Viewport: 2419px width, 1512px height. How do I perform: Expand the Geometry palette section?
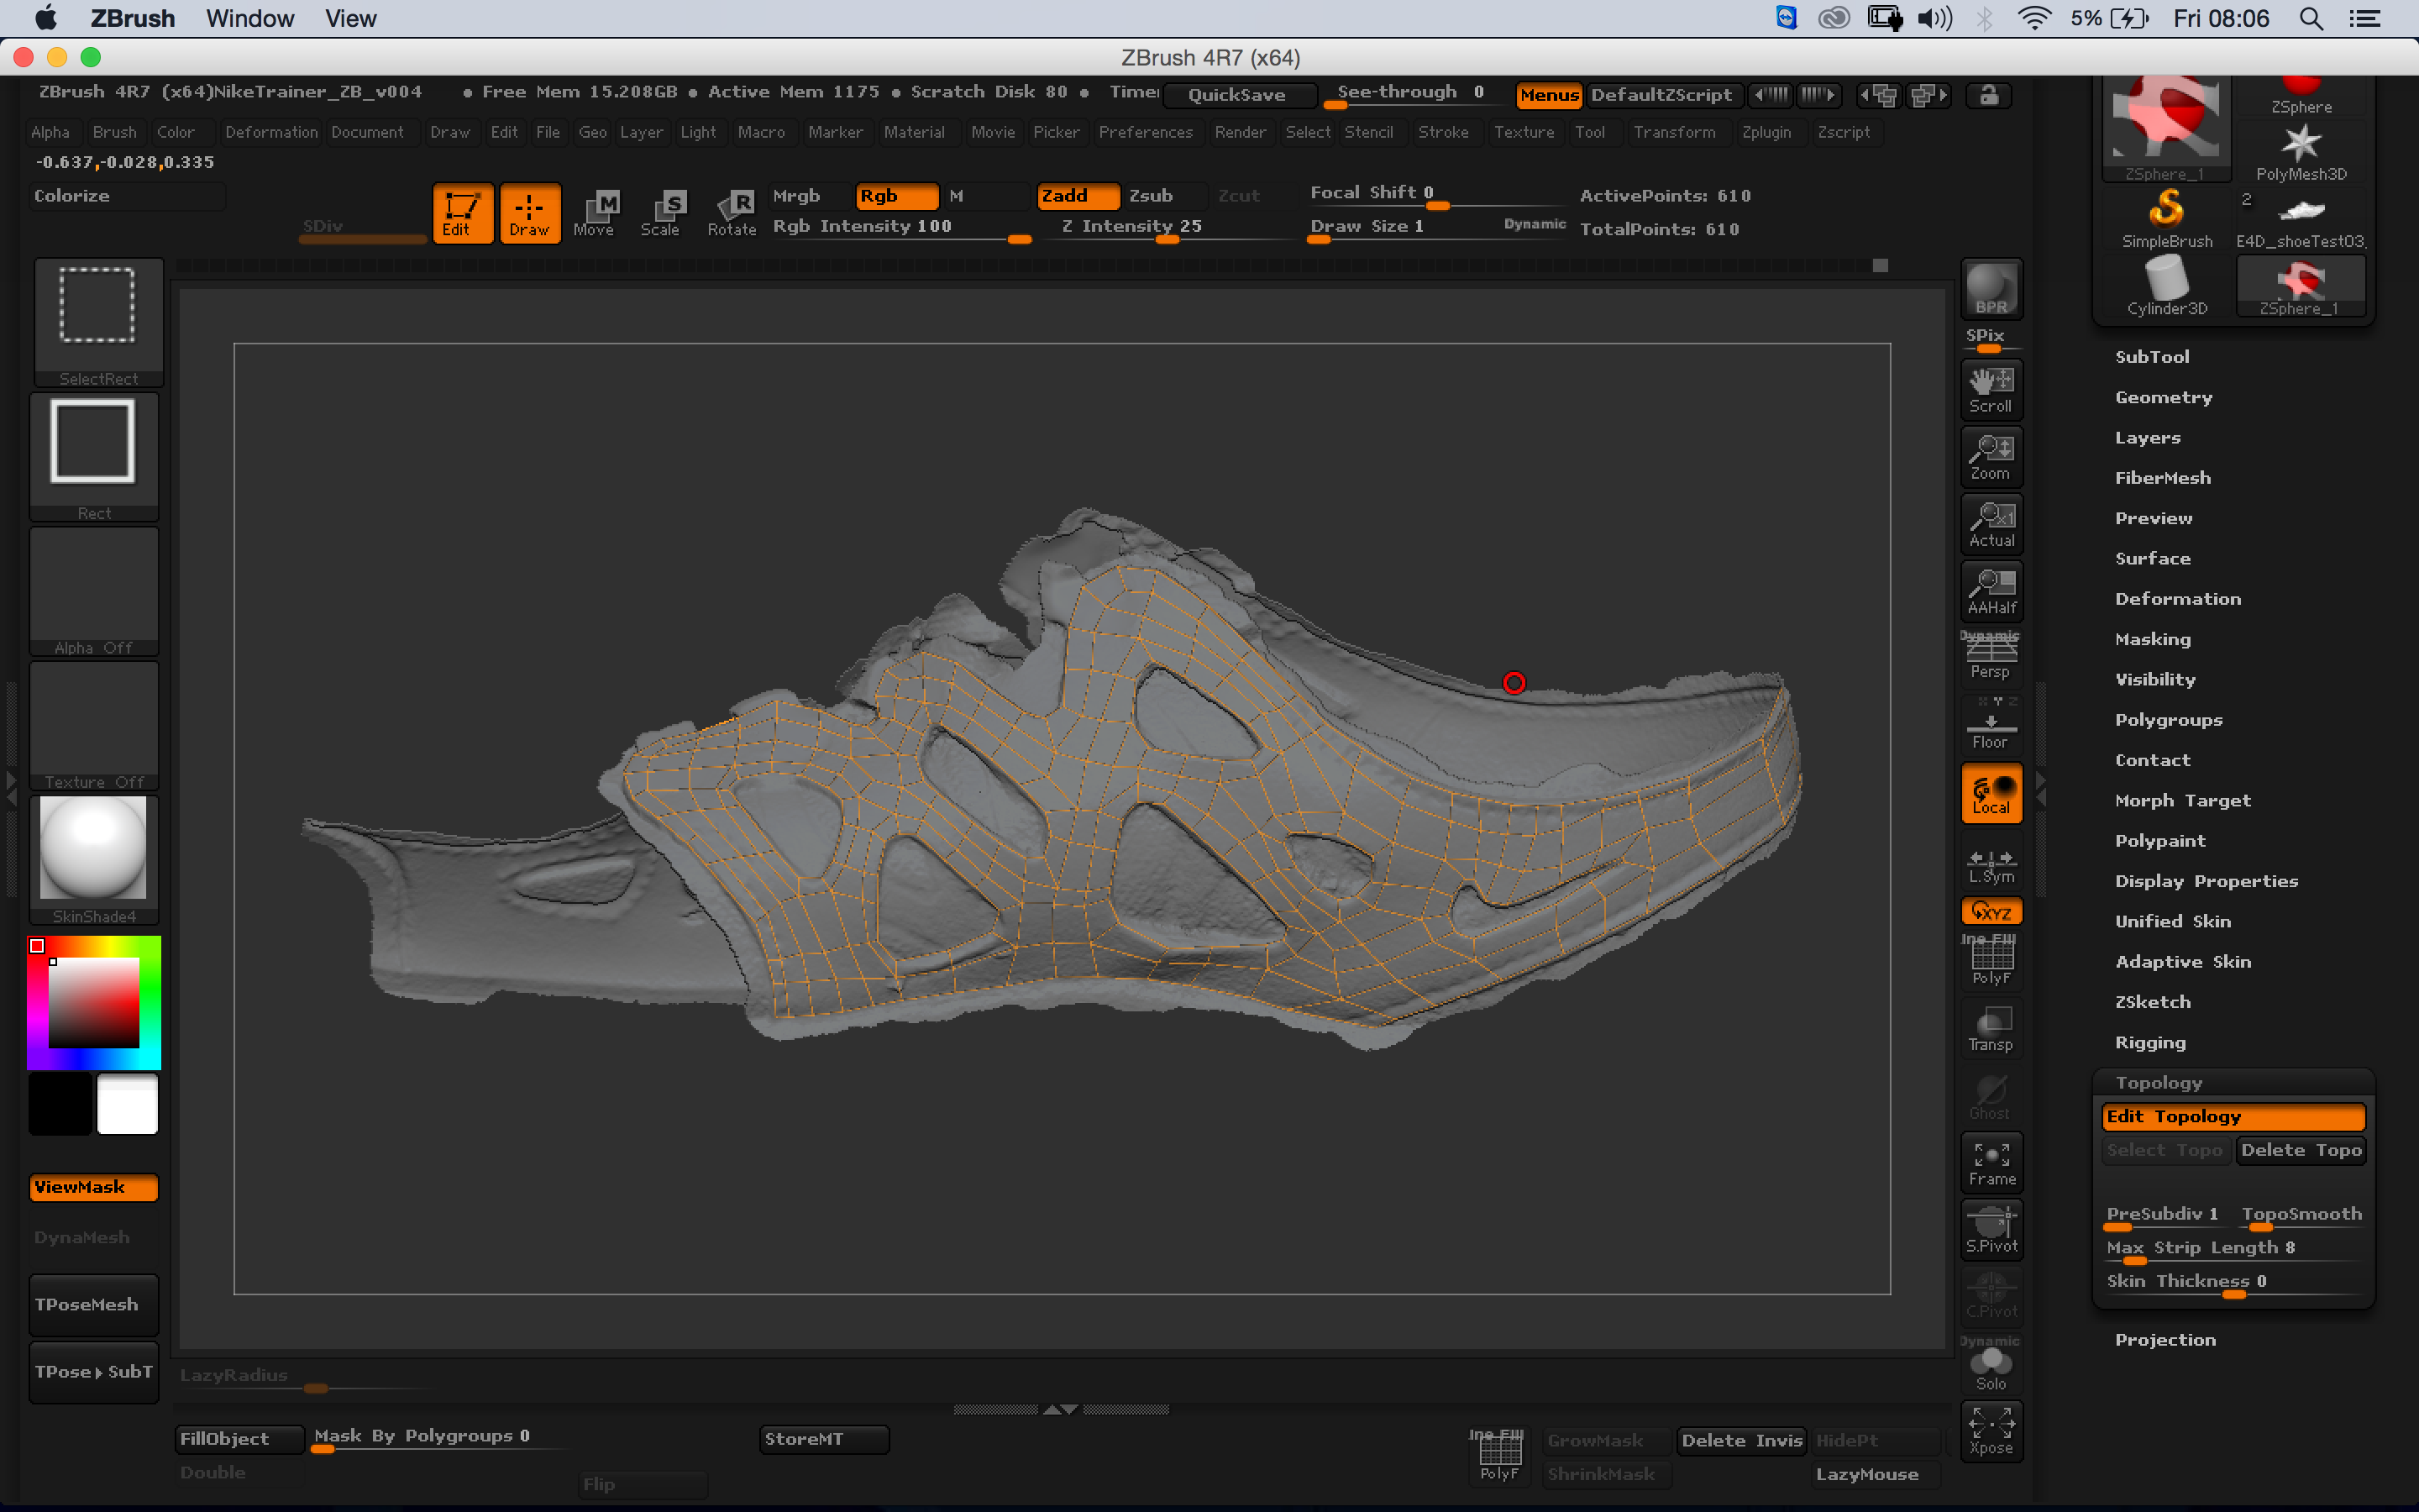(2163, 397)
